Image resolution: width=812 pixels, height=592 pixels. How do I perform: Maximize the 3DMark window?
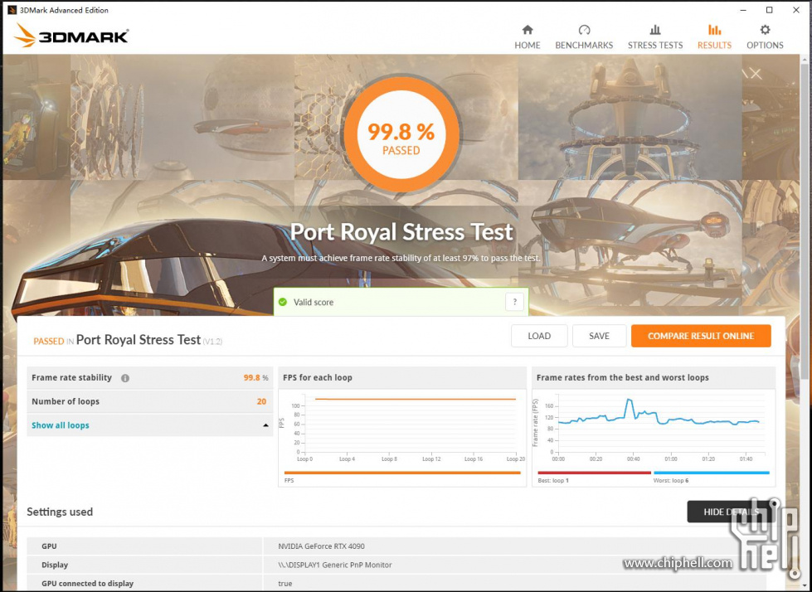770,10
